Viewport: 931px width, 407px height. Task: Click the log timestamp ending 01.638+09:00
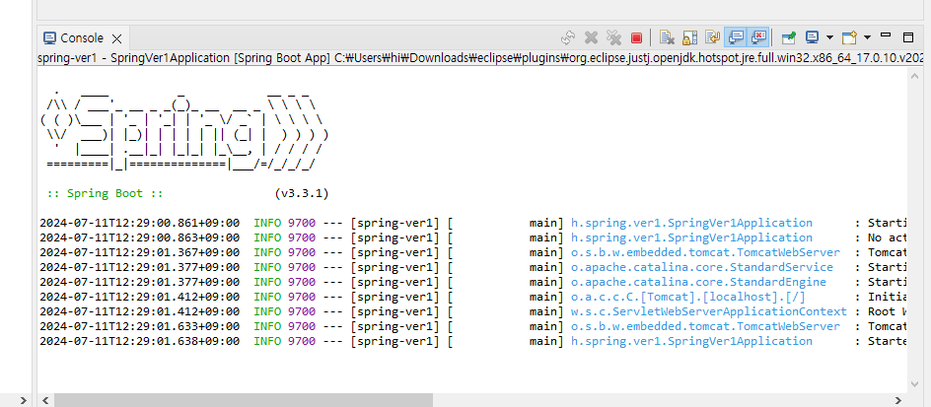point(139,341)
